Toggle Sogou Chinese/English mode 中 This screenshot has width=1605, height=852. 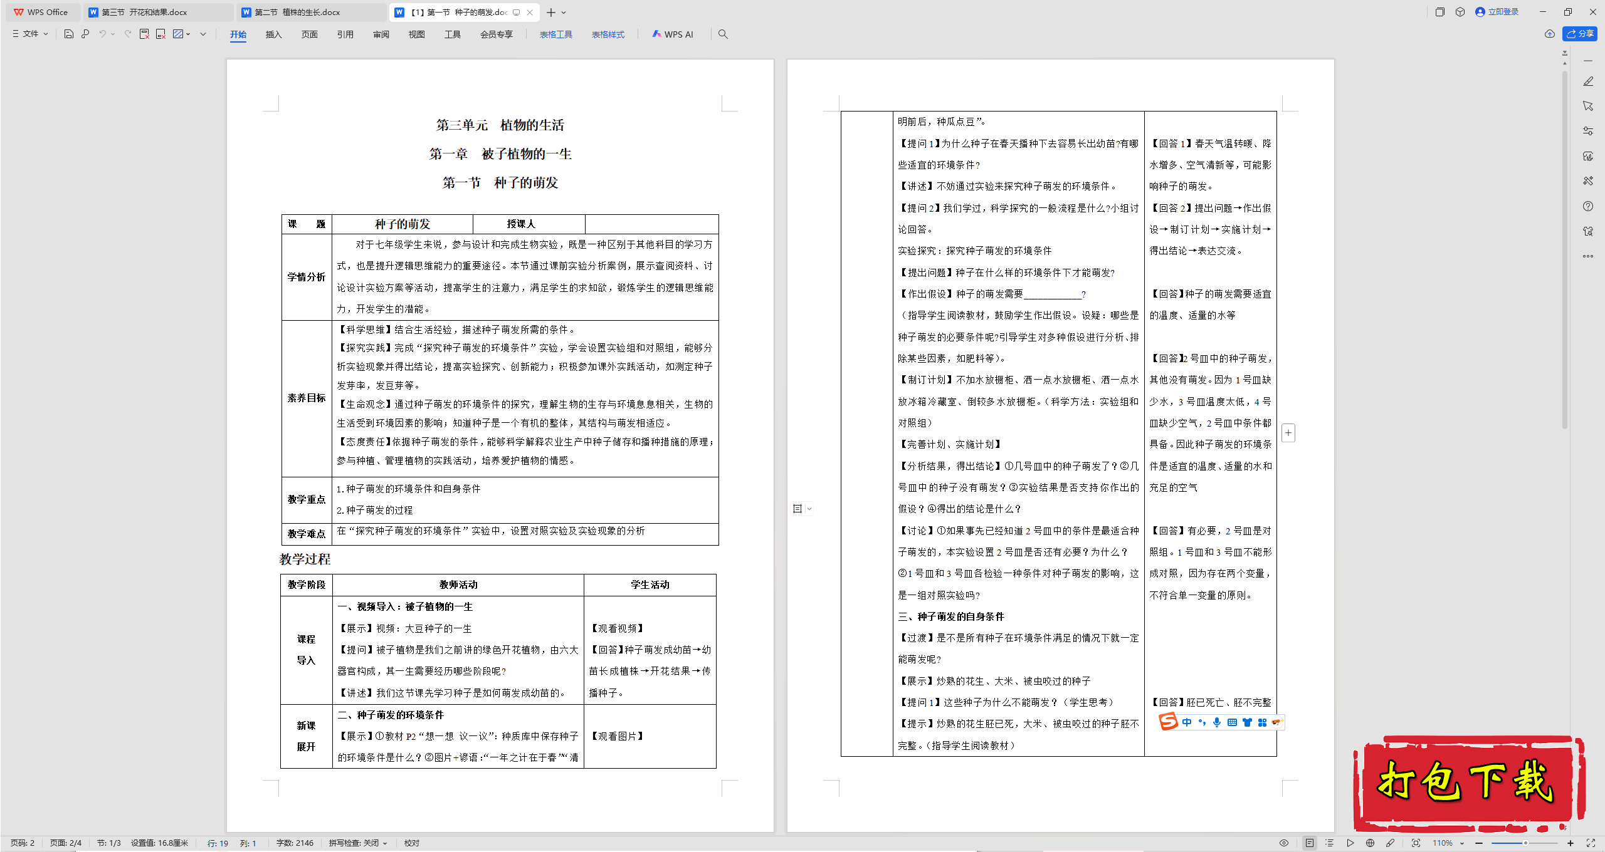(1187, 722)
